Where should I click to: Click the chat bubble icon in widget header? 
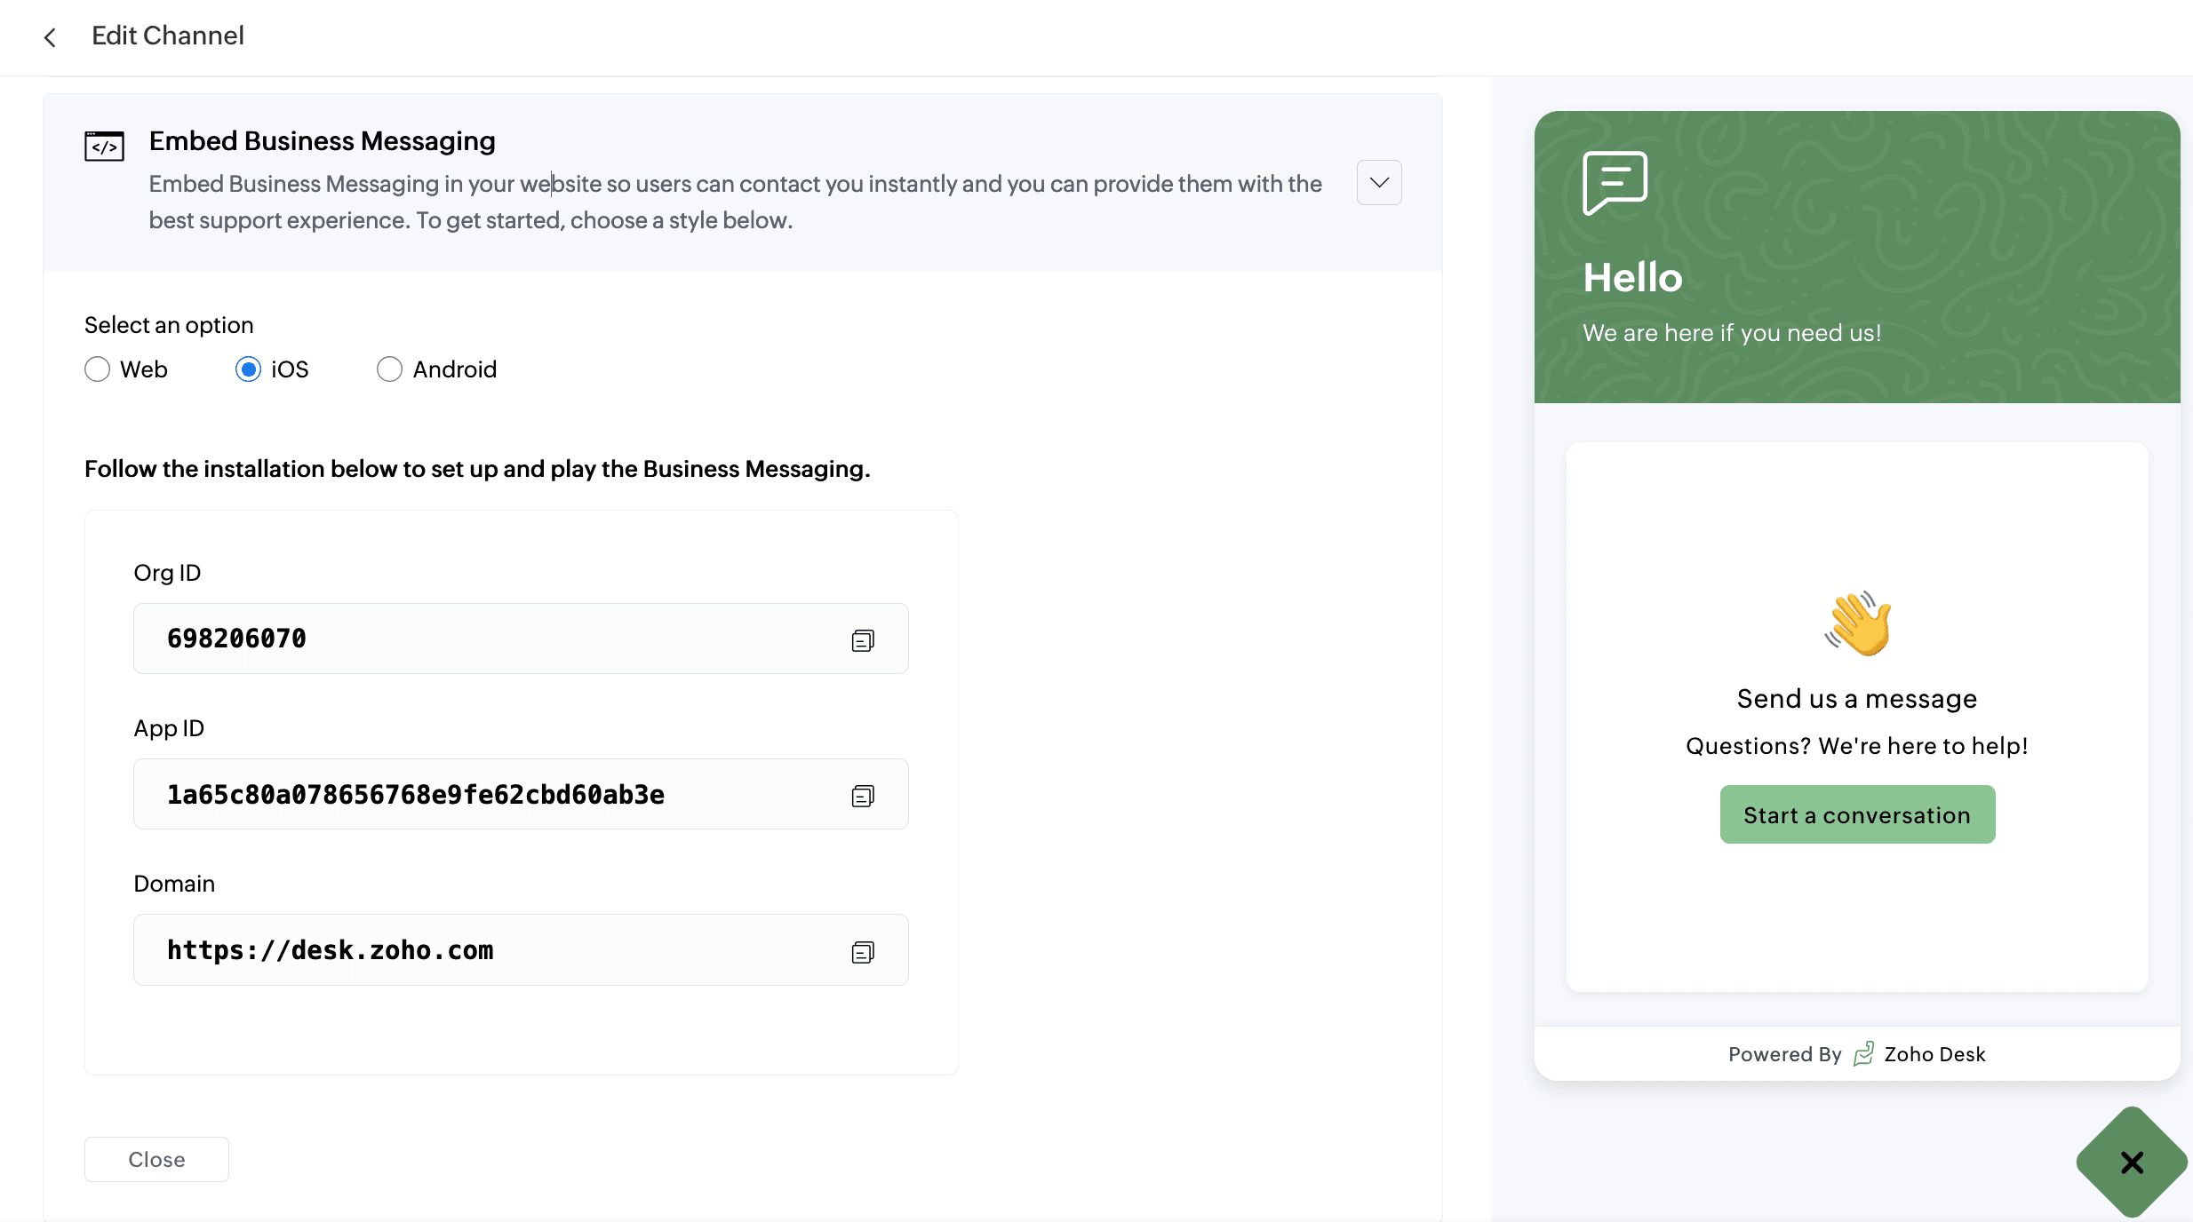1615,183
